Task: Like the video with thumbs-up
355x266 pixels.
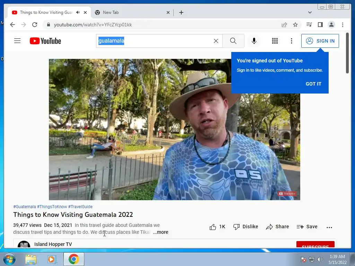Action: 217,227
